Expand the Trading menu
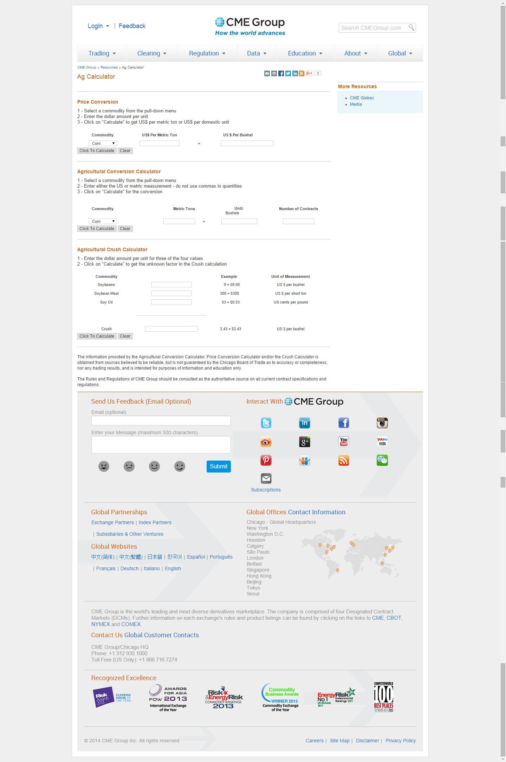This screenshot has height=762, width=506. point(102,53)
